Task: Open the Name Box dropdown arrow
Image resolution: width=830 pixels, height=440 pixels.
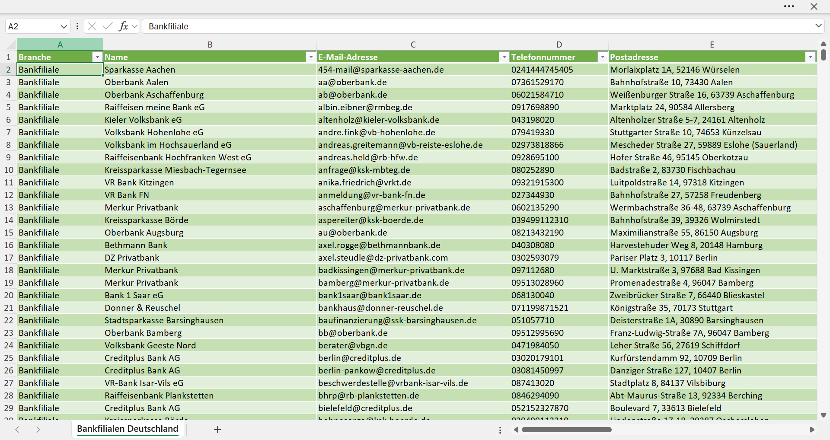Action: click(x=64, y=26)
